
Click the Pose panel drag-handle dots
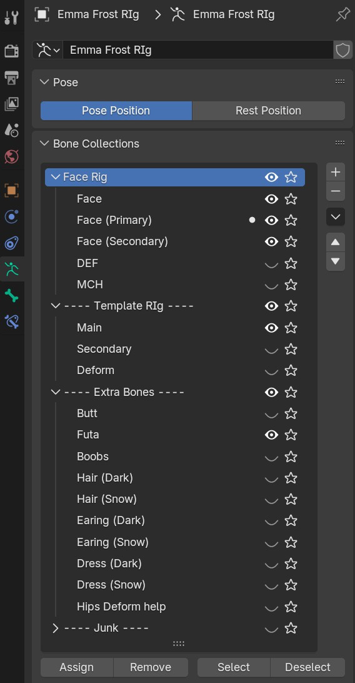click(340, 81)
